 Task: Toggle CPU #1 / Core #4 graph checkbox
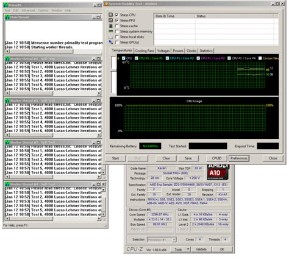[229, 58]
